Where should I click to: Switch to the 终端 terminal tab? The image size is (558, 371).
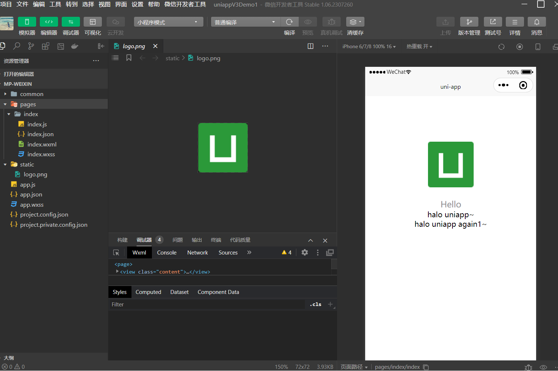[x=216, y=240]
